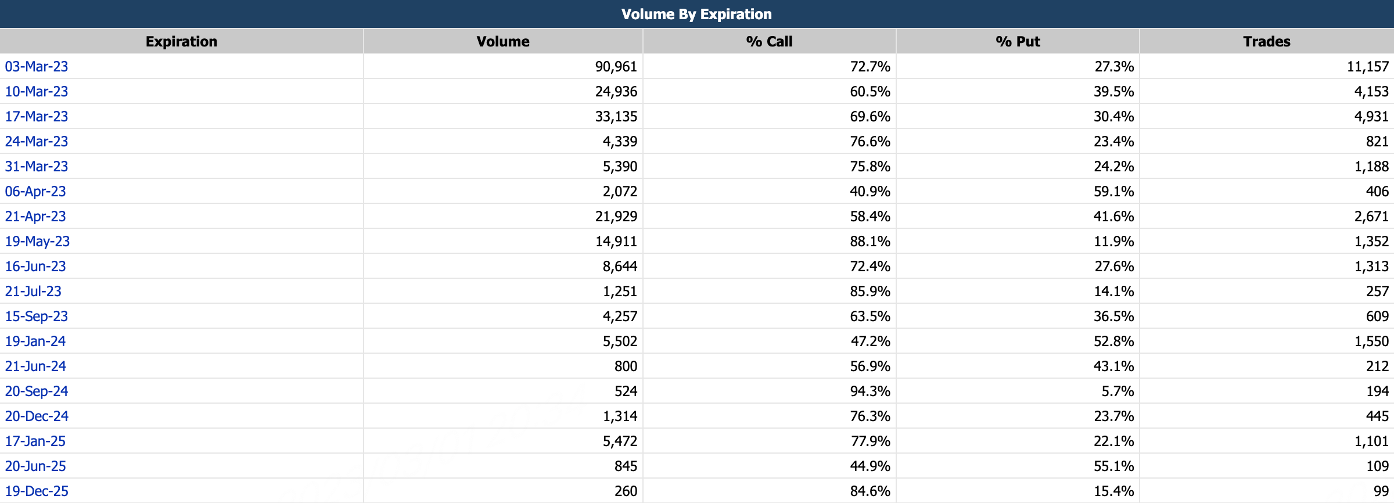Select the 16-Jun-23 expiration link

point(35,267)
